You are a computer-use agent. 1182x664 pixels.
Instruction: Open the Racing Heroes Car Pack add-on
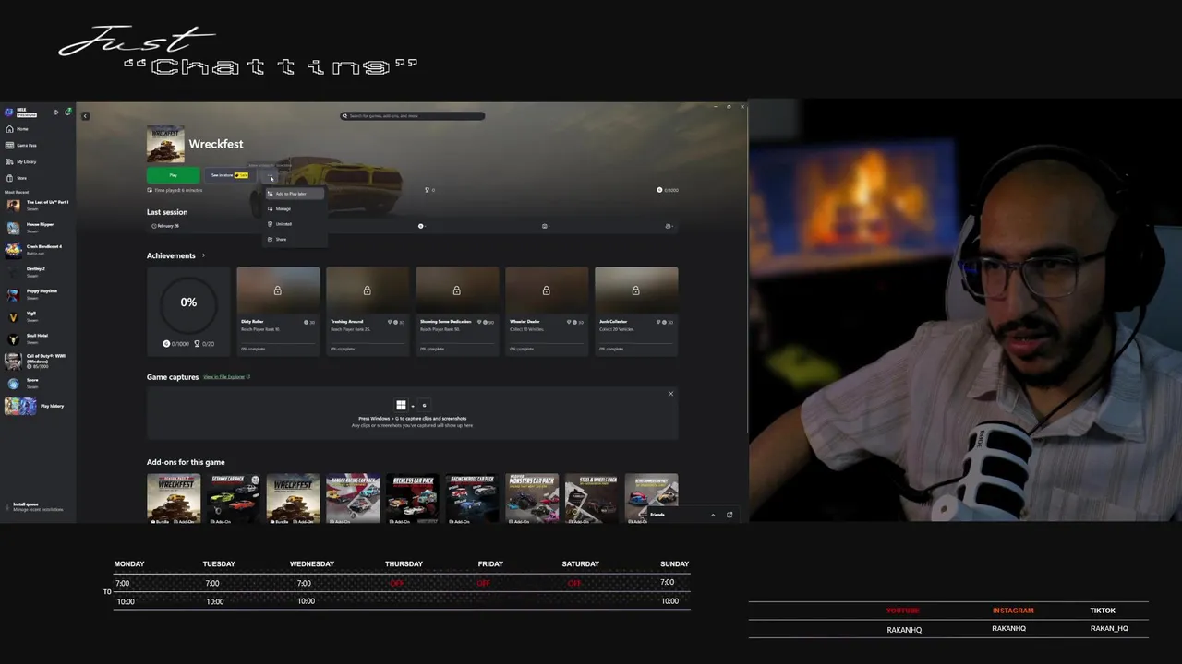(x=472, y=499)
